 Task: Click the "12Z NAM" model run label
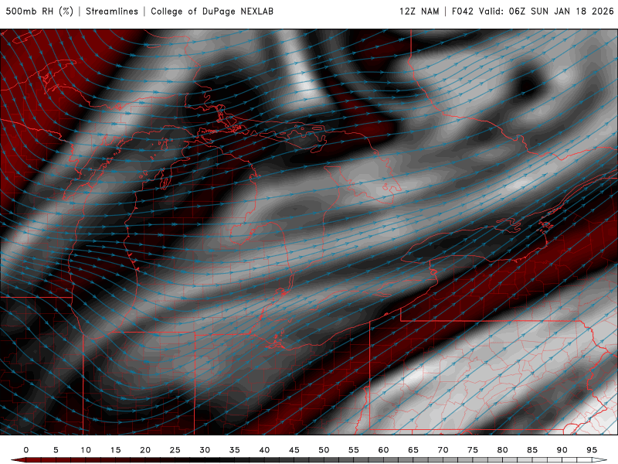419,12
